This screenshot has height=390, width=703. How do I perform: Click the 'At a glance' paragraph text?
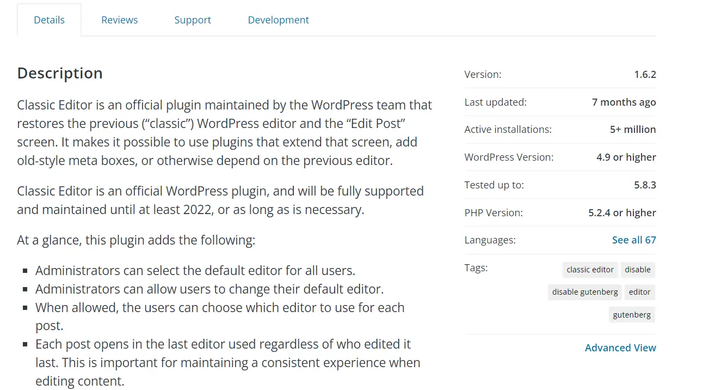[135, 240]
